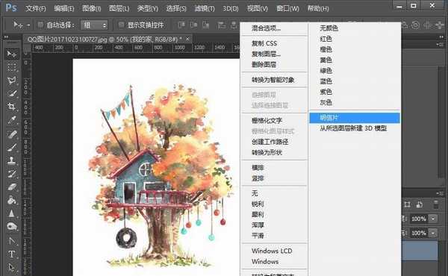Open the 滤镜(T) menu
This screenshot has height=276, width=448.
(205, 8)
